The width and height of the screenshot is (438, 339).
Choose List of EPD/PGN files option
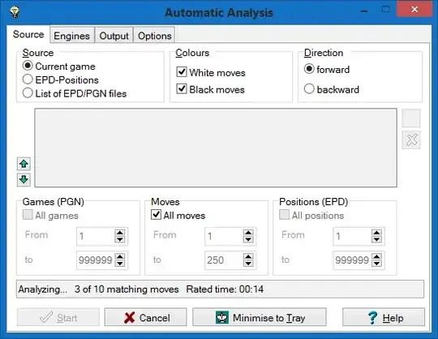[28, 92]
